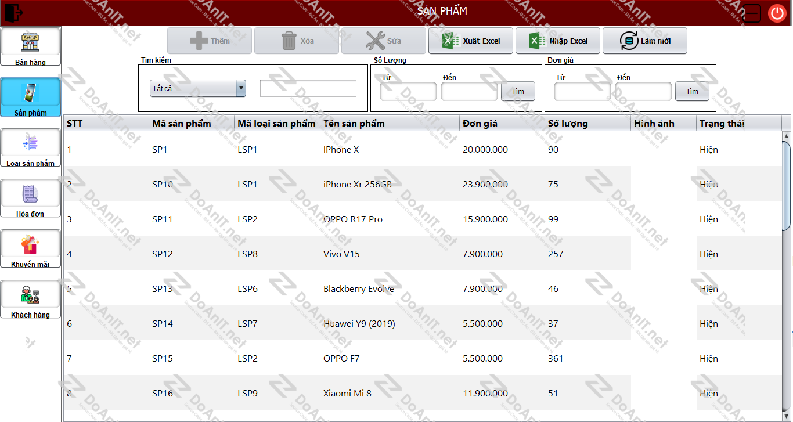Click the Hình ảnh column header
Viewport: 793px width, 422px height.
(664, 123)
